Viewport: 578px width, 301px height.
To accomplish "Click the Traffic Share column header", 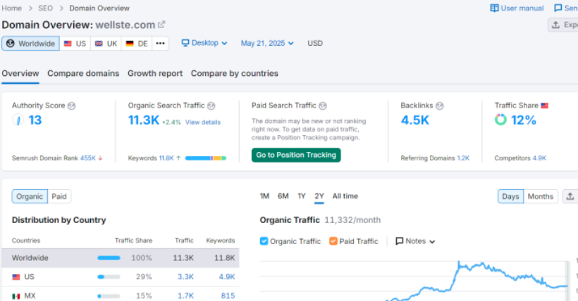I will [133, 241].
